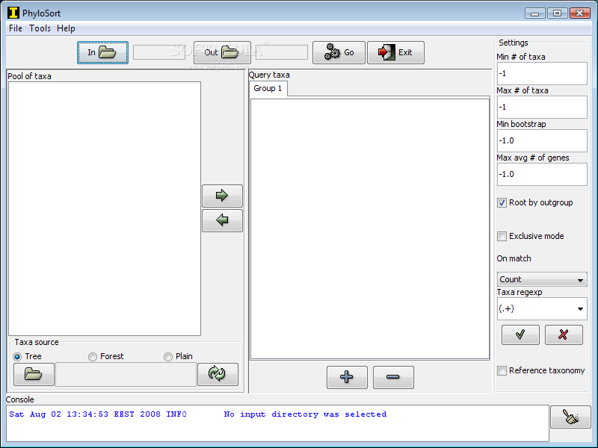The width and height of the screenshot is (598, 448).
Task: Run the analysis with the Go gears button
Action: coord(339,52)
